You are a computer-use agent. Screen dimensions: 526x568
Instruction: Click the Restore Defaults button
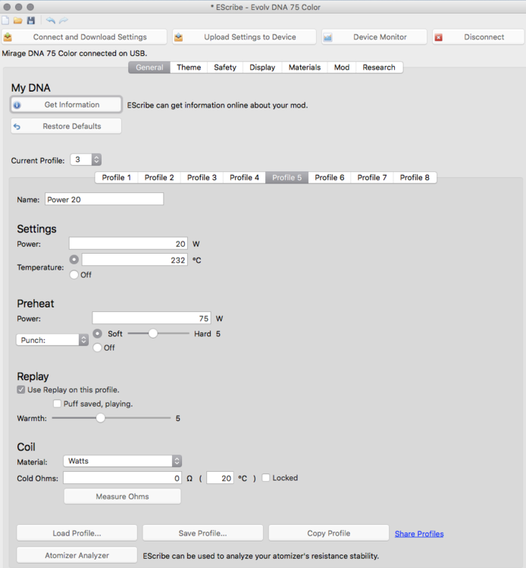pyautogui.click(x=67, y=126)
